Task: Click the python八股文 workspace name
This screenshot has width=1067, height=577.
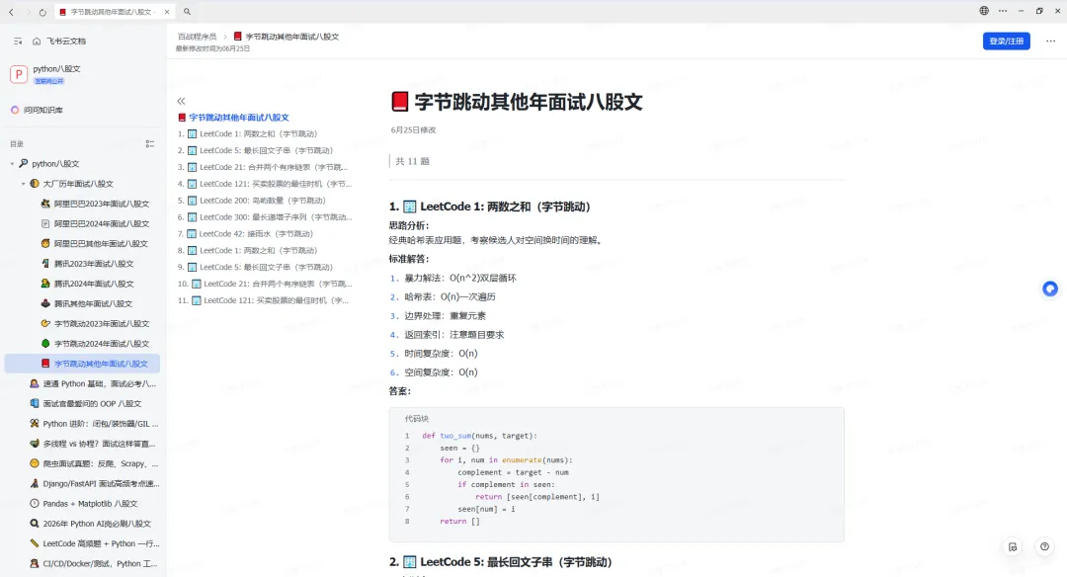Action: pos(56,69)
